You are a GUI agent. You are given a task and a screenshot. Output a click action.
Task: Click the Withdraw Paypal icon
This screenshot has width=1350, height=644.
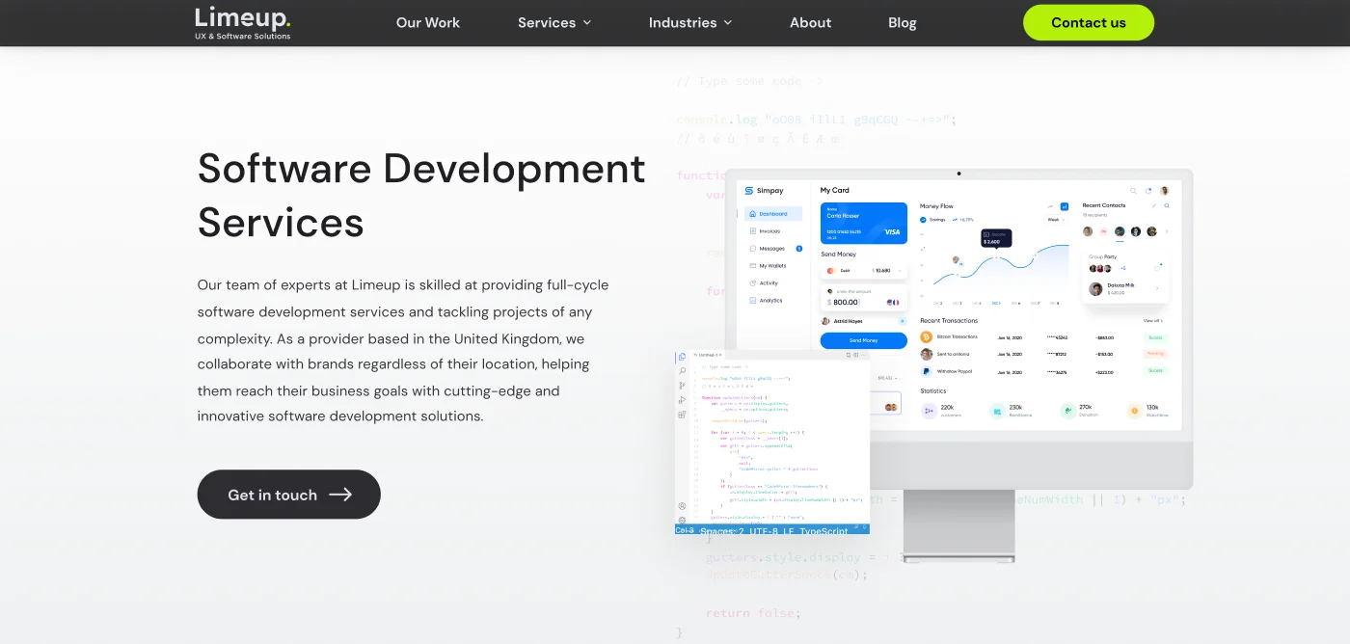[926, 371]
